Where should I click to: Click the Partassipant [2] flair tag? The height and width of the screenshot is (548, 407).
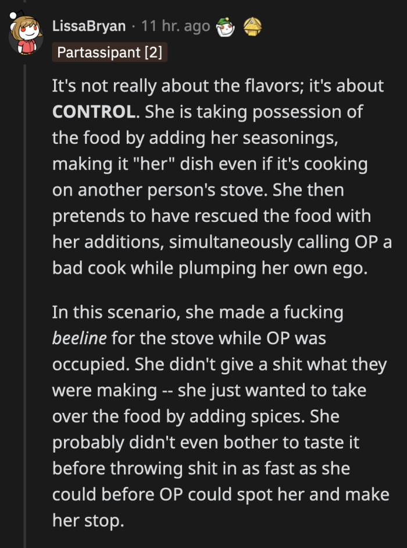pyautogui.click(x=109, y=52)
